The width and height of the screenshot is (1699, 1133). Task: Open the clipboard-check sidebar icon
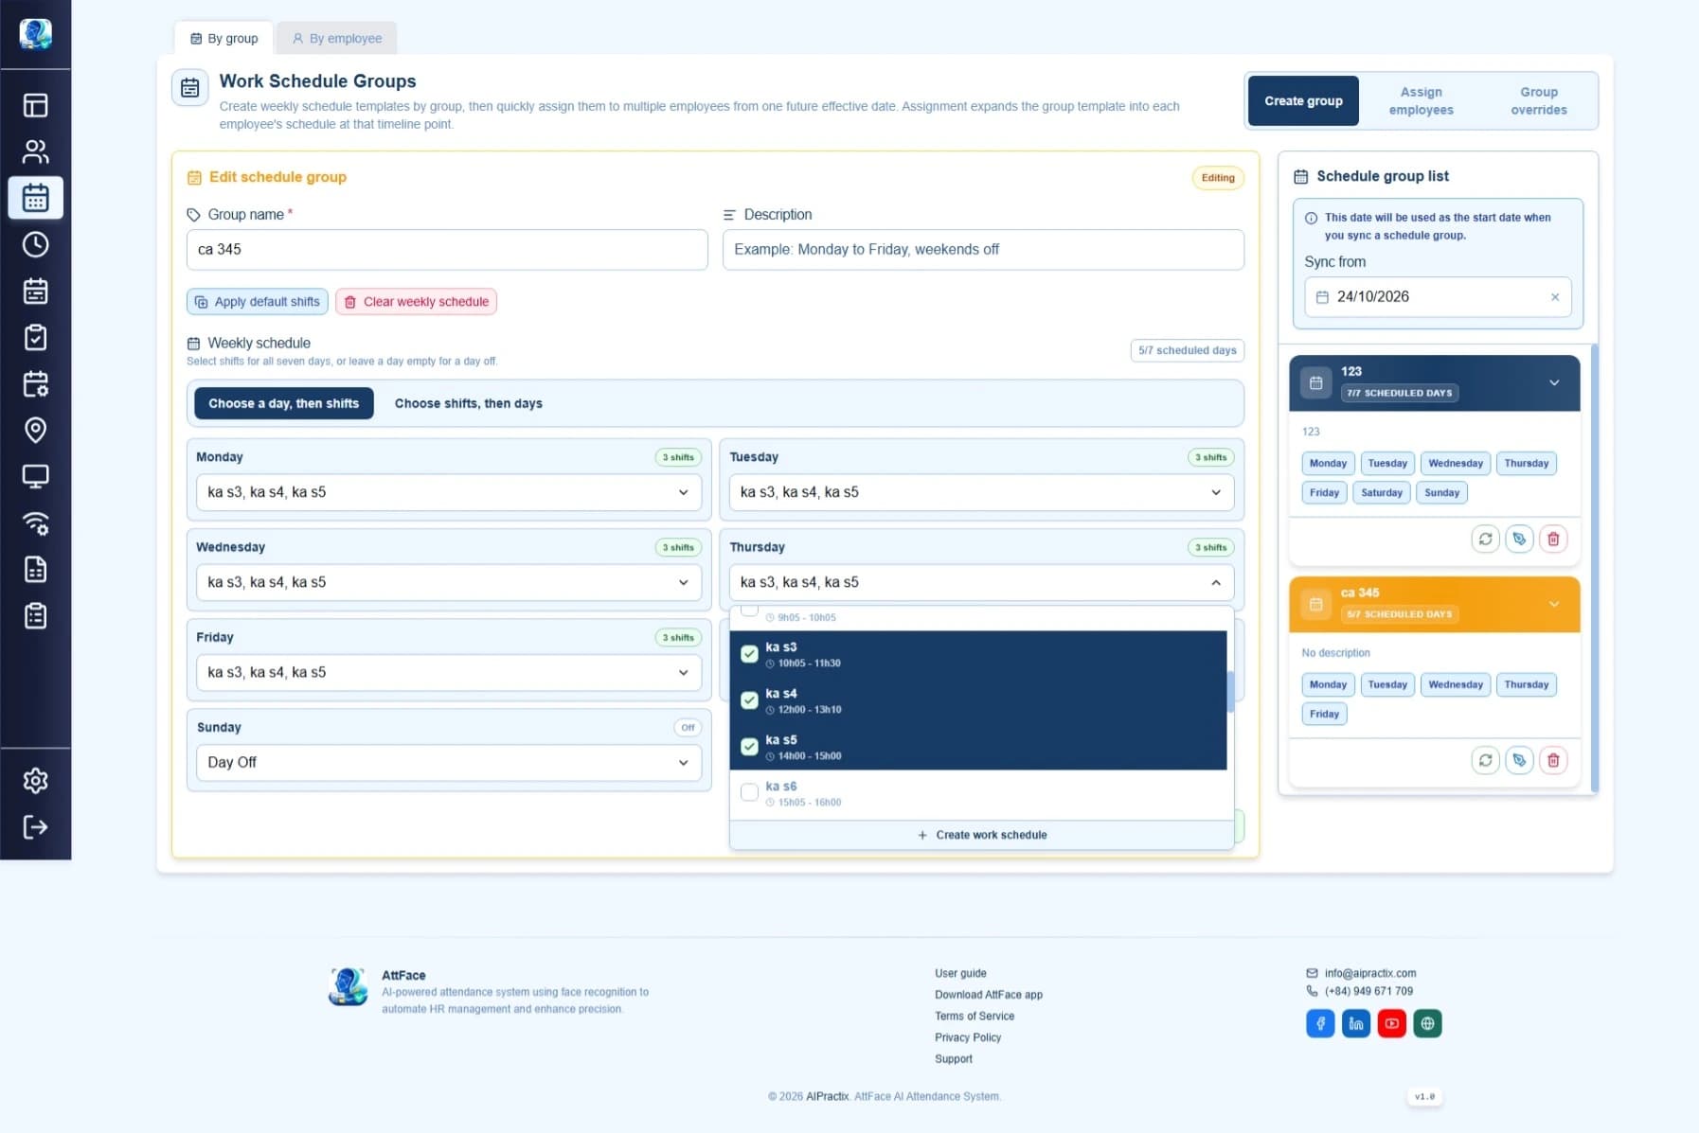pyautogui.click(x=35, y=337)
